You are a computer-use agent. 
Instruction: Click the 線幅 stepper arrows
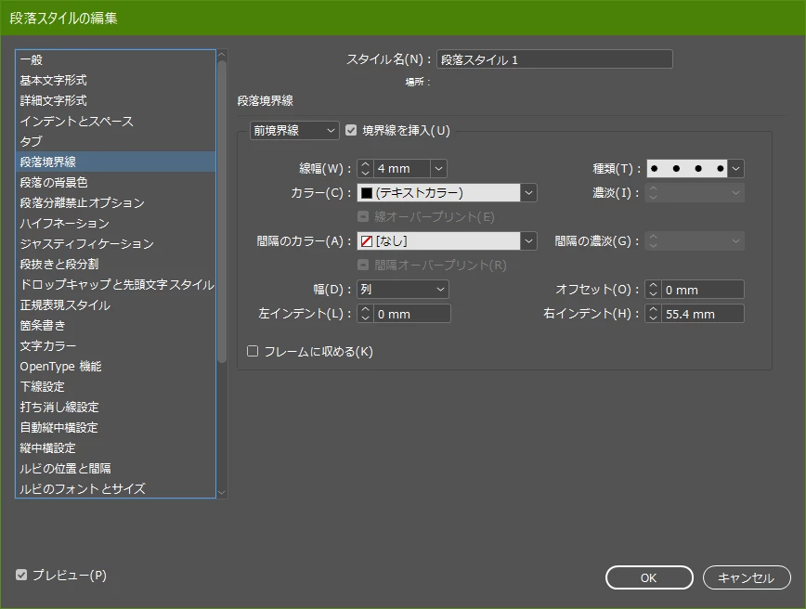tap(366, 169)
